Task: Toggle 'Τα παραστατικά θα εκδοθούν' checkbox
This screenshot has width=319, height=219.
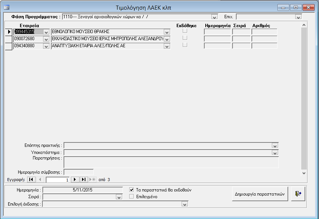Action: point(131,190)
